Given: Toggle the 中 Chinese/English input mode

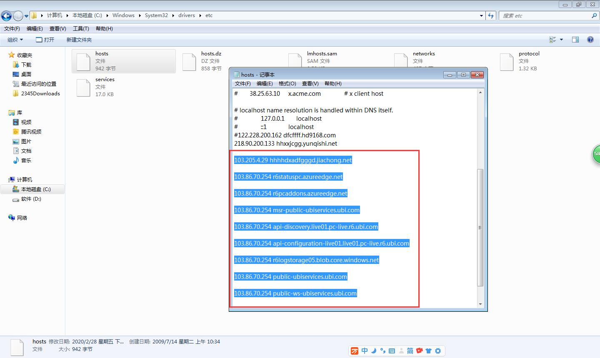Looking at the screenshot, I should click(365, 351).
